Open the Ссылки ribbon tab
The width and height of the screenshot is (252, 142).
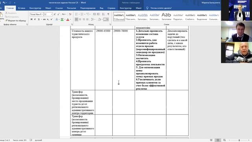click(x=59, y=8)
